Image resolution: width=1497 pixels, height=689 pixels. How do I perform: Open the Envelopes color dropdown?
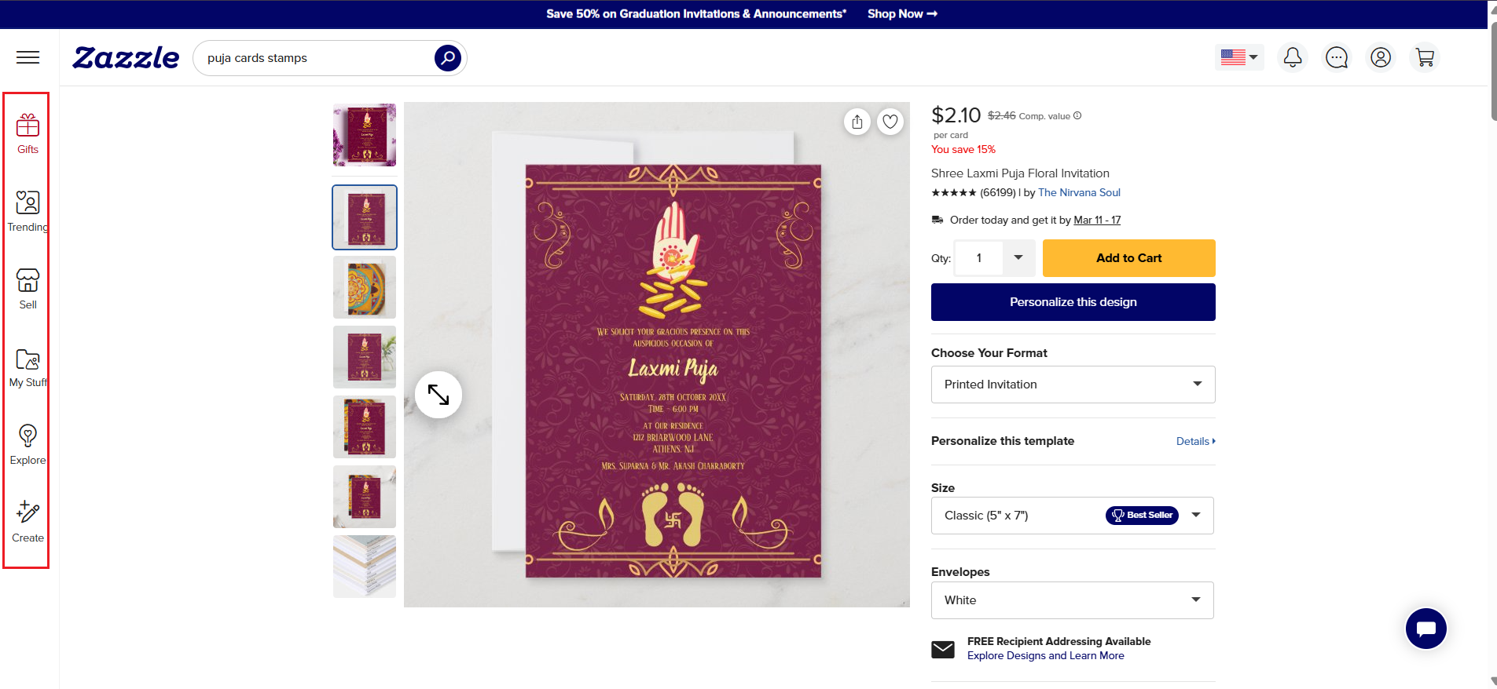(1073, 600)
